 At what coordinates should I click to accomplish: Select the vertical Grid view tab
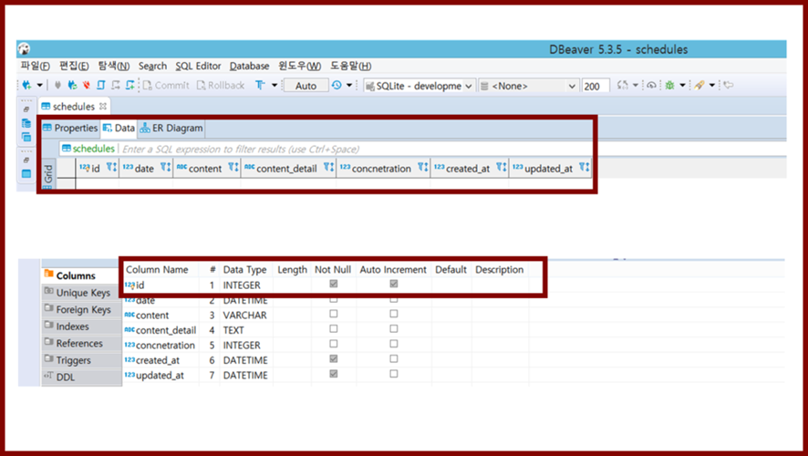(48, 173)
